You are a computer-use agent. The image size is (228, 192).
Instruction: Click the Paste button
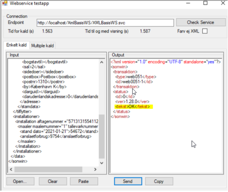click(x=84, y=181)
